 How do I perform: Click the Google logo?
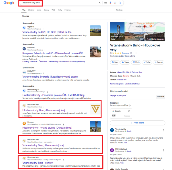[9, 3]
